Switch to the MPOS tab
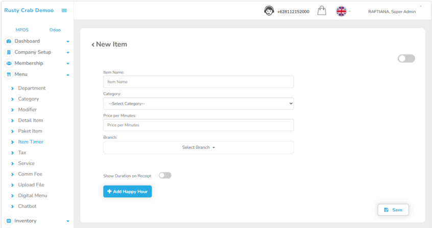 click(x=22, y=30)
